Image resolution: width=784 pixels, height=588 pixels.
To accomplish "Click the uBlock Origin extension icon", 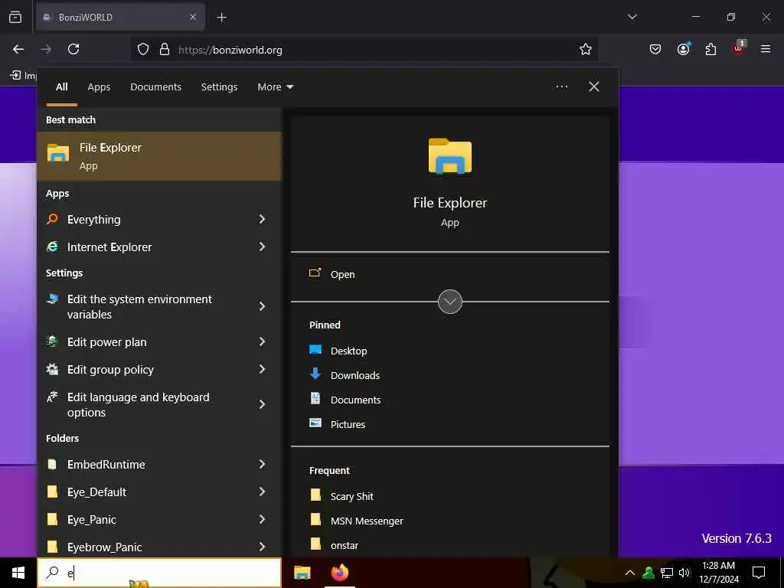I will tap(739, 48).
